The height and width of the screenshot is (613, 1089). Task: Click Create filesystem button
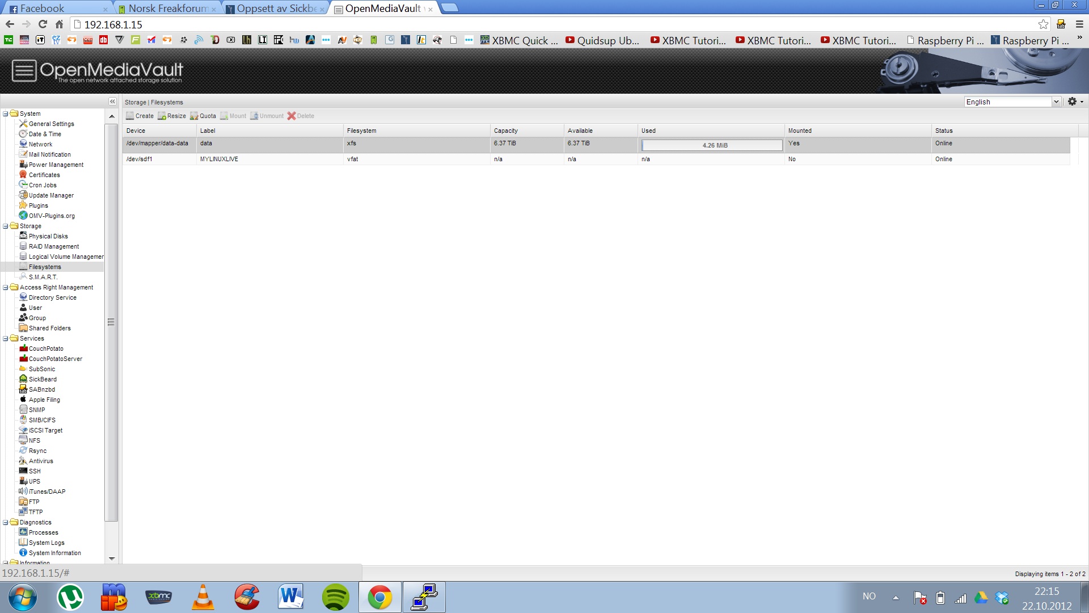(x=140, y=116)
